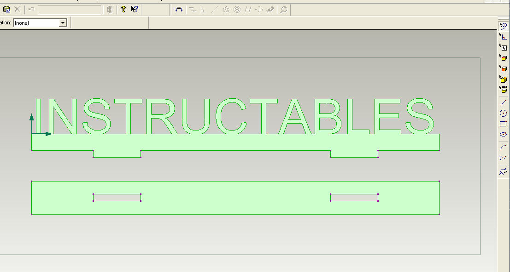Choose the select orange-faced cube icon
The image size is (510, 272).
coord(503,68)
